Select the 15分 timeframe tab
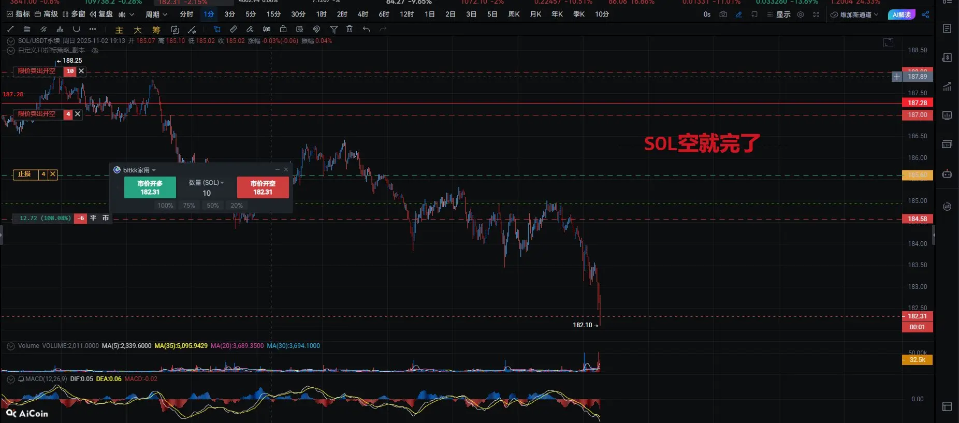This screenshot has height=423, width=959. click(273, 14)
